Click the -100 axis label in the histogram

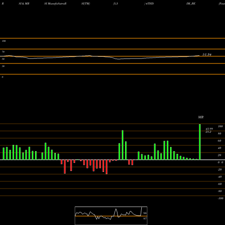[x=220, y=198]
